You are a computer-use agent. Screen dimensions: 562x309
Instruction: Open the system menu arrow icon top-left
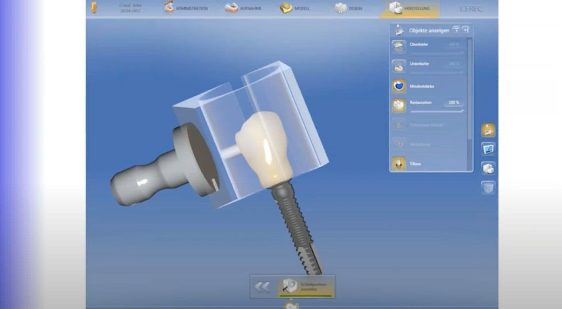pyautogui.click(x=94, y=8)
